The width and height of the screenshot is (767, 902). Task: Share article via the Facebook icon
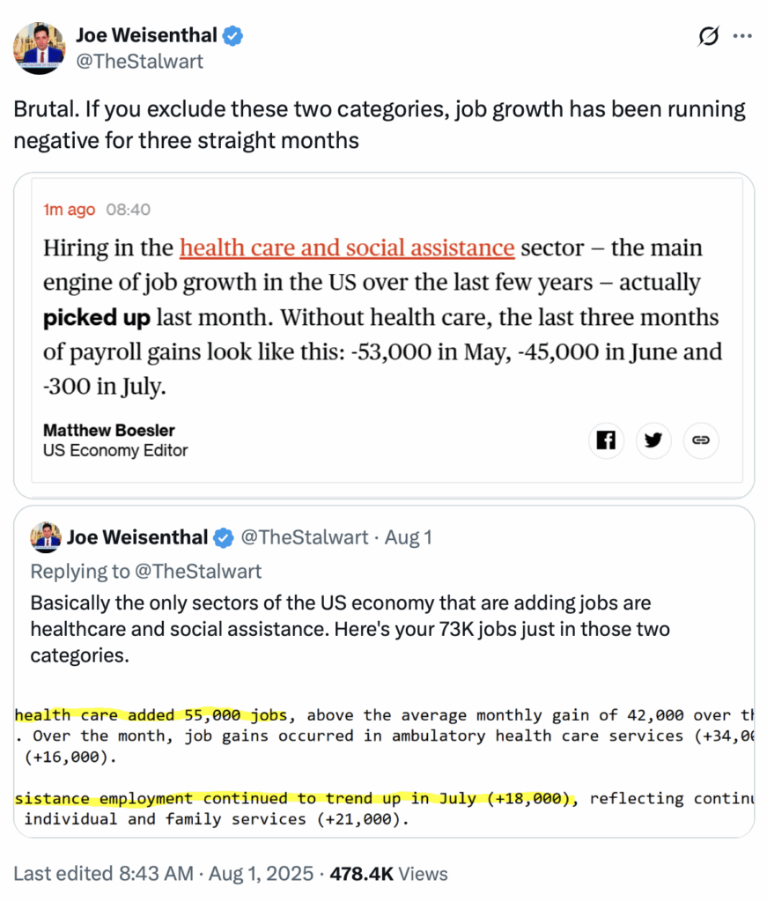point(606,440)
